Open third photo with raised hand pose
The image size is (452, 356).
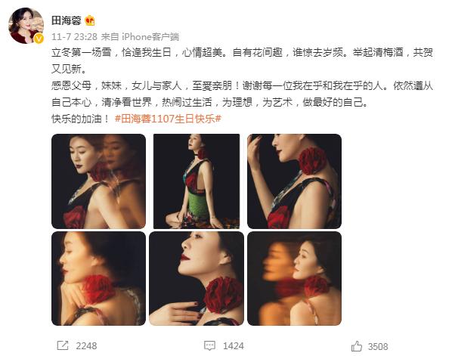tap(294, 181)
